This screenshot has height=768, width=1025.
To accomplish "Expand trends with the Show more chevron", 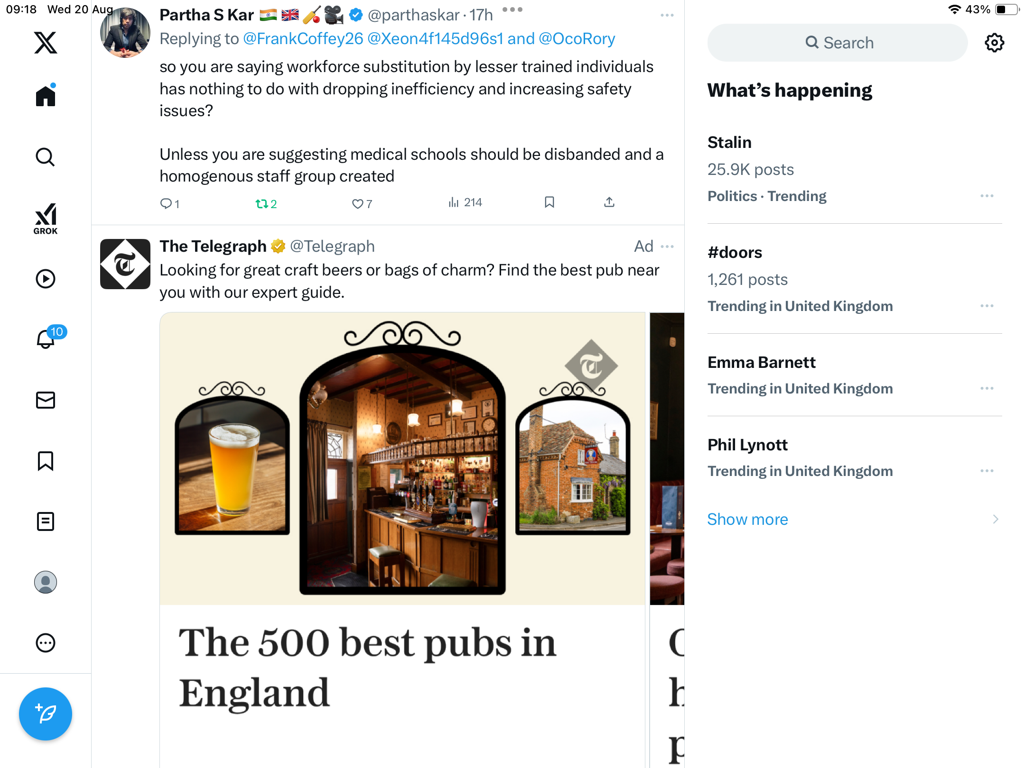I will pyautogui.click(x=996, y=519).
